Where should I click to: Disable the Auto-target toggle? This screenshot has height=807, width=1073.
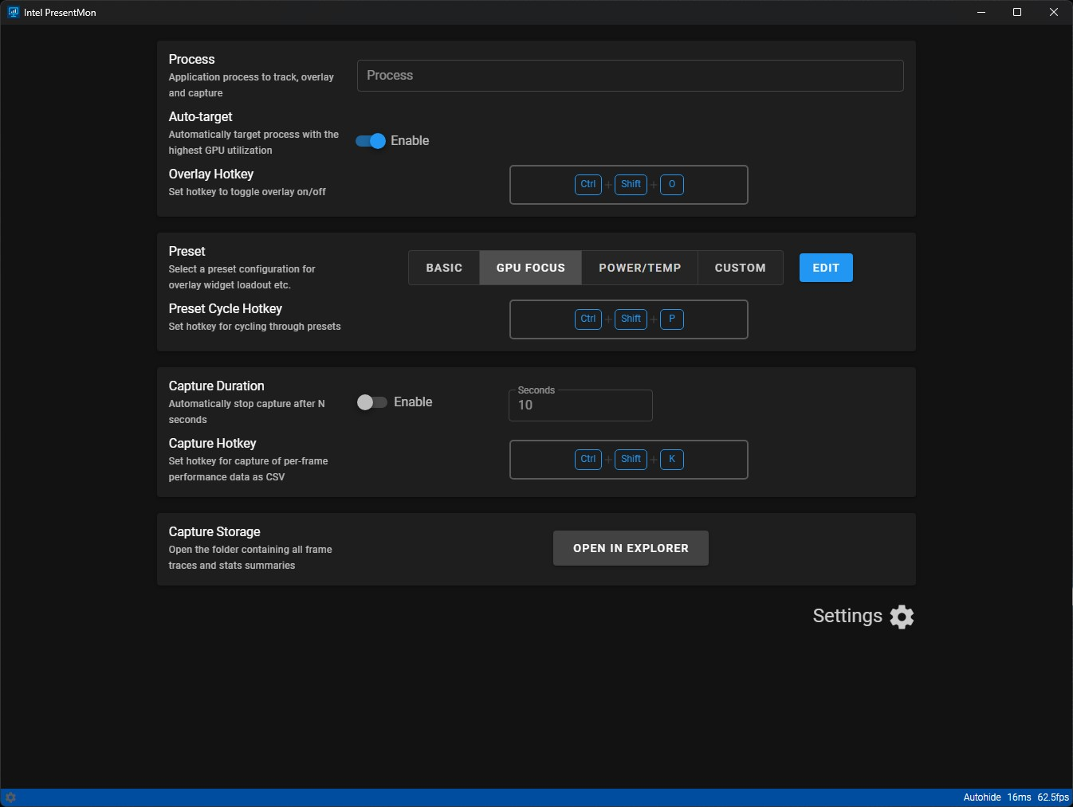(x=370, y=140)
